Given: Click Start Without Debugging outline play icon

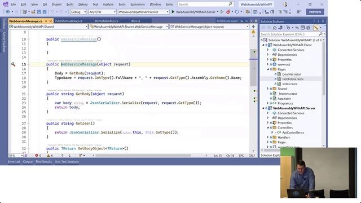Looking at the screenshot, I should pyautogui.click(x=222, y=12).
